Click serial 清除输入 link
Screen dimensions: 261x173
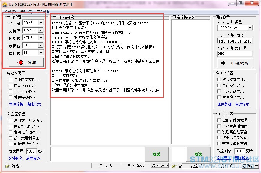tap(33, 158)
